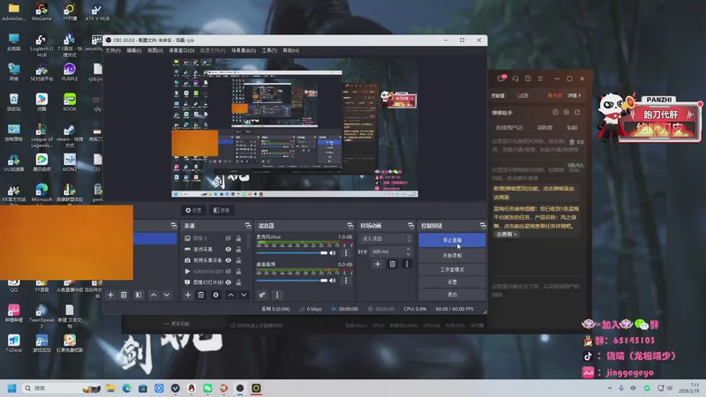Show the hidden b00591bc895 media source
The image size is (706, 397).
pyautogui.click(x=229, y=272)
